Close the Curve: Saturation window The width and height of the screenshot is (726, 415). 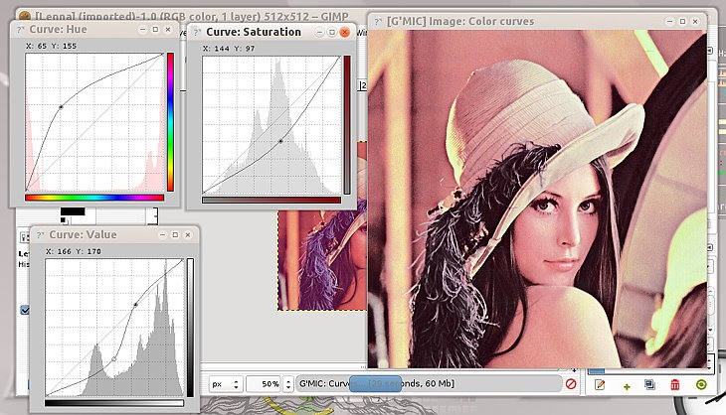pyautogui.click(x=344, y=32)
